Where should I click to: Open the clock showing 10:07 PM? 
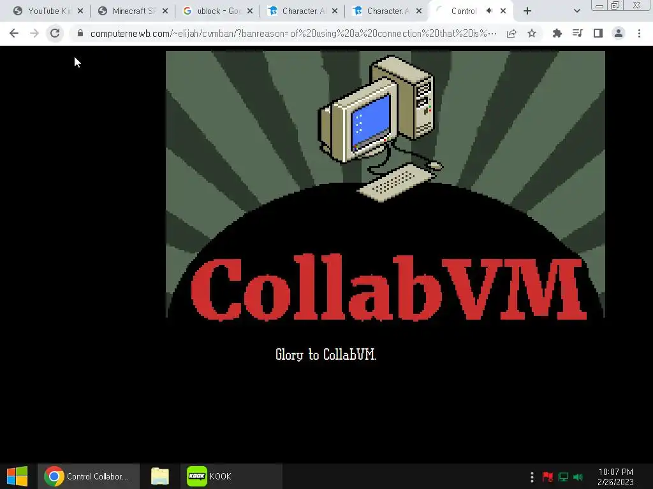(x=615, y=477)
